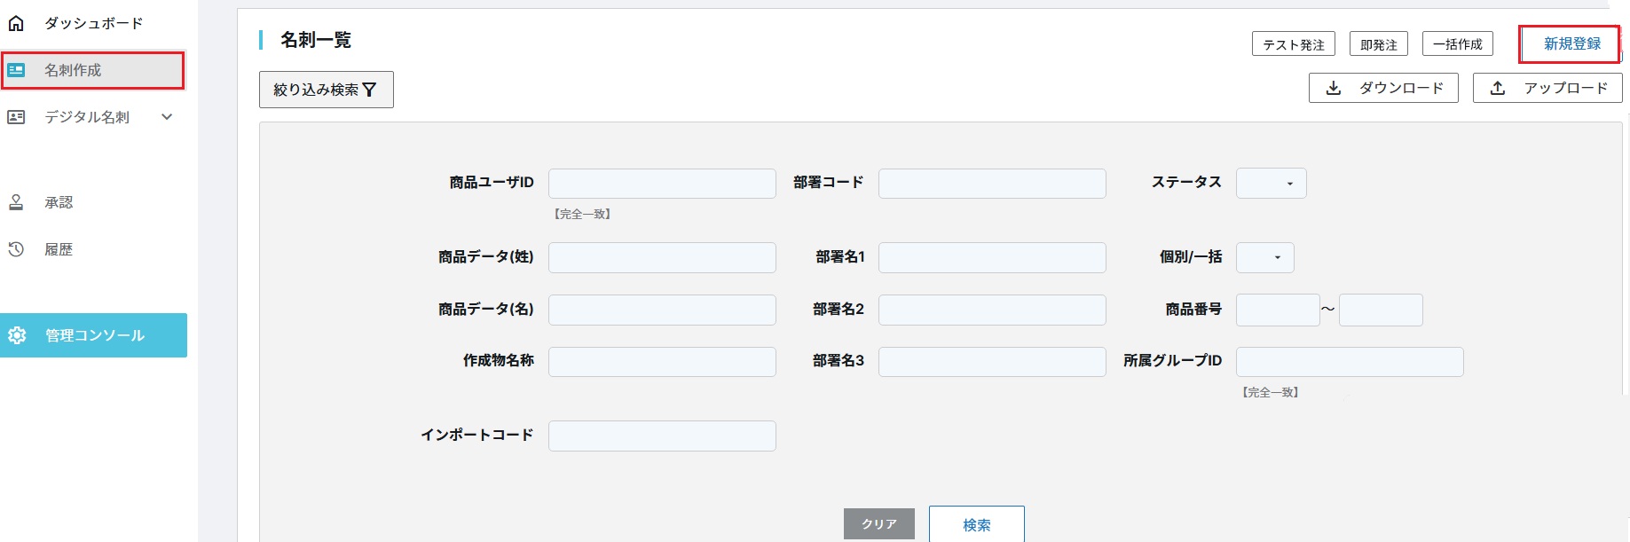This screenshot has width=1630, height=542.
Task: Focus the 商品ユーザID input field
Action: (x=662, y=184)
